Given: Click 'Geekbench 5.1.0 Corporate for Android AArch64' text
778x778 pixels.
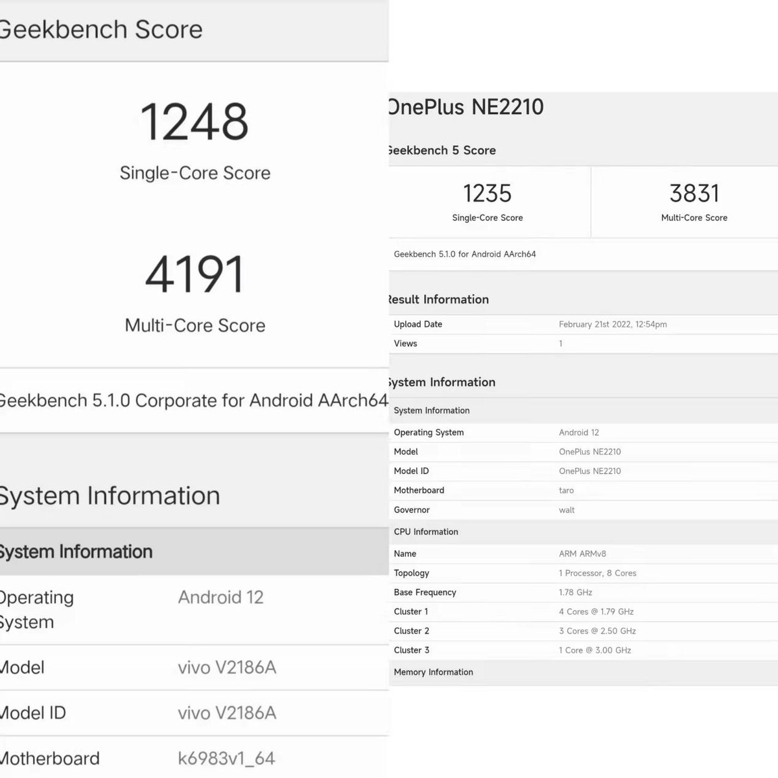Looking at the screenshot, I should tap(193, 401).
